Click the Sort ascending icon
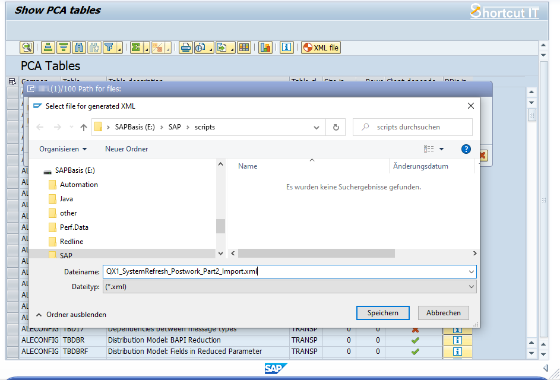This screenshot has width=560, height=380. [x=48, y=47]
